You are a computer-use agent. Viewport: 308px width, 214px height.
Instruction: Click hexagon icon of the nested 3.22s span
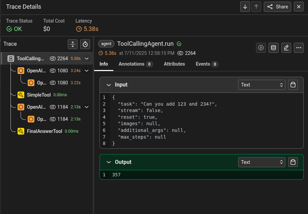click(x=31, y=83)
